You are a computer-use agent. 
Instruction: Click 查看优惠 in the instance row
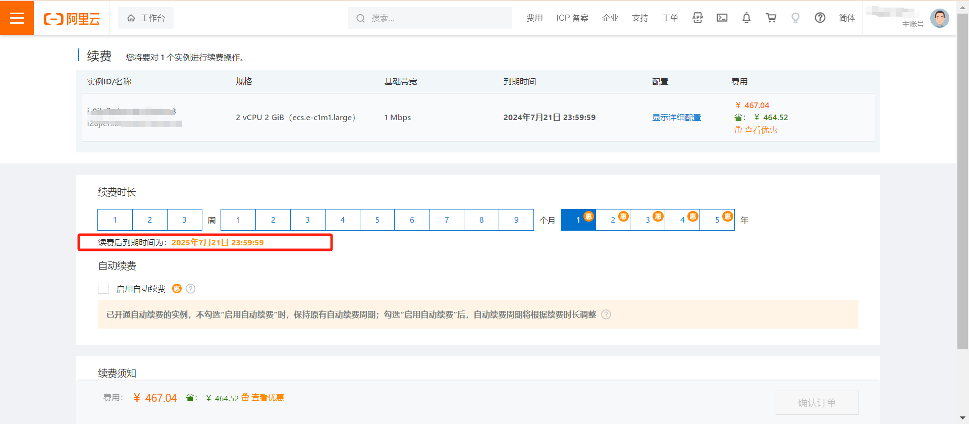coord(761,130)
